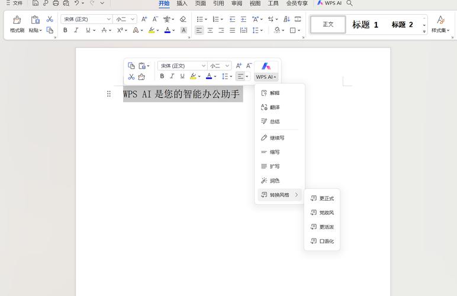
Task: Click the Print Preview icon in quick access bar
Action: click(66, 3)
